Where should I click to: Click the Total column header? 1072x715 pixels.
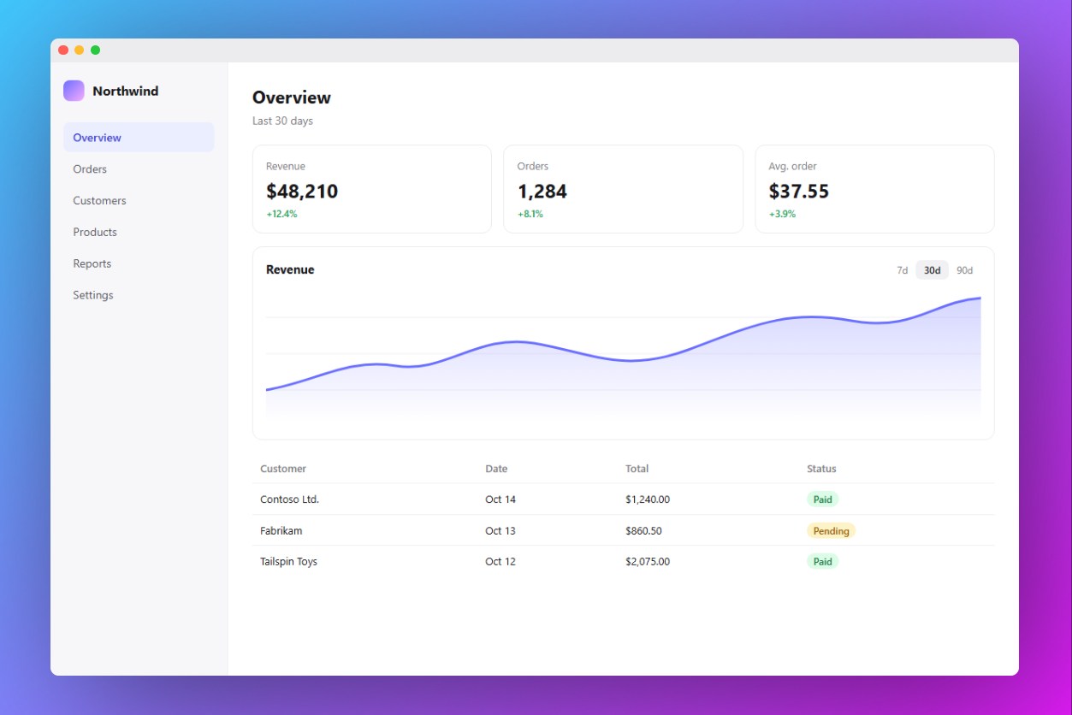pos(637,469)
